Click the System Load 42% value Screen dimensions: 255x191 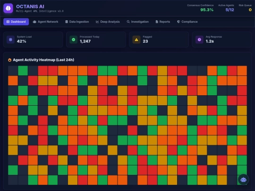(21, 41)
